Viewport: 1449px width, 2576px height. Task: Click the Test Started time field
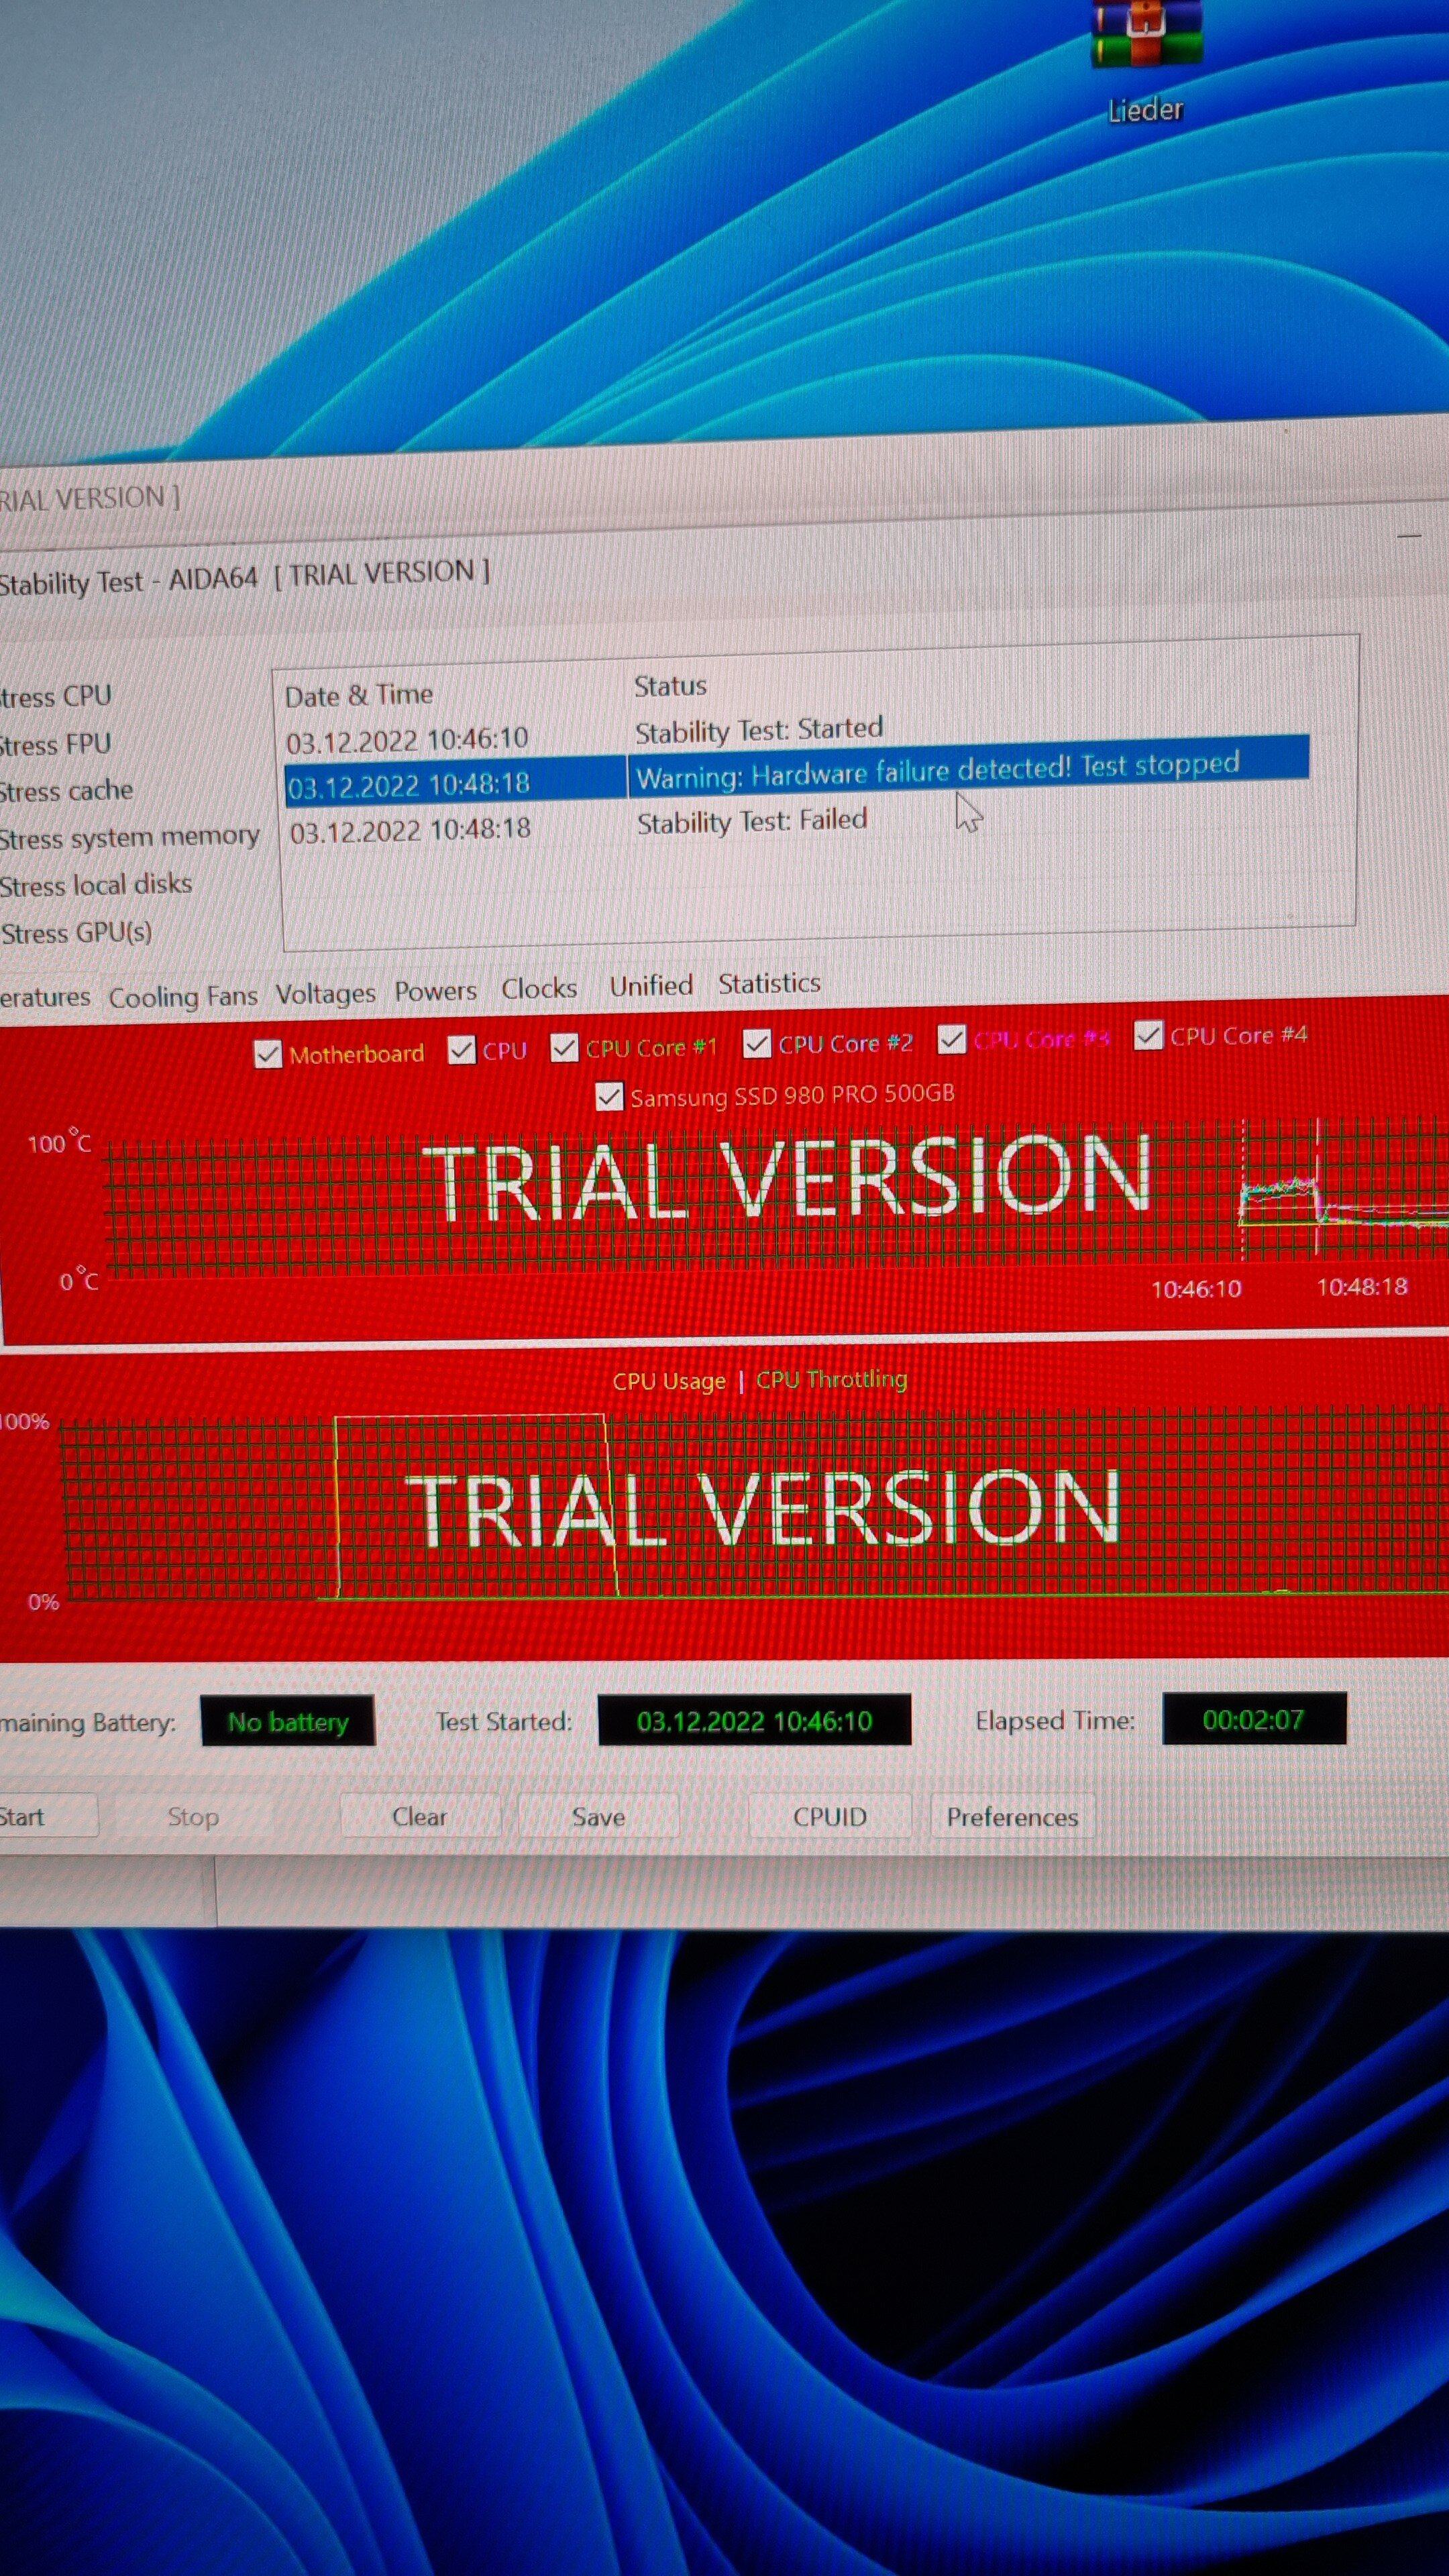[754, 1720]
